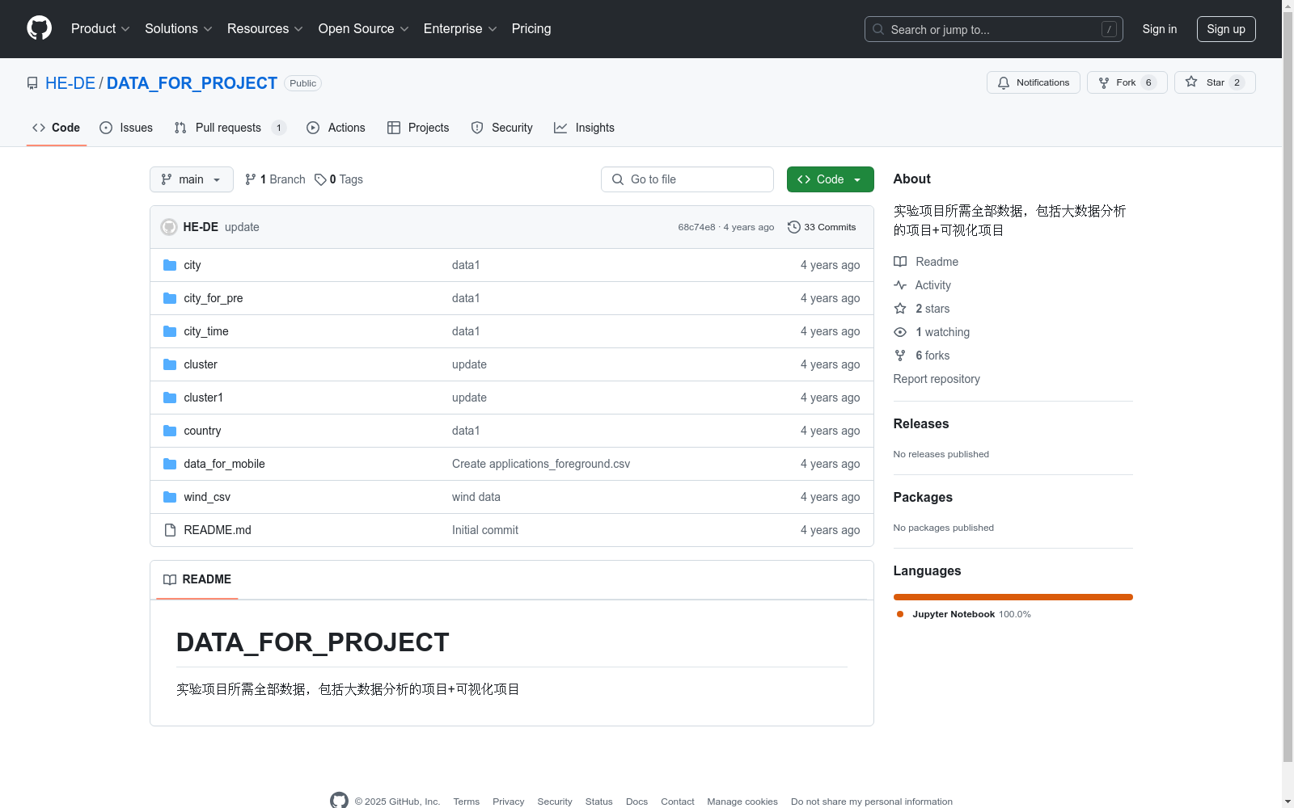Open the Create applications_foreground.csv commit message
Image resolution: width=1294 pixels, height=808 pixels.
click(x=541, y=464)
